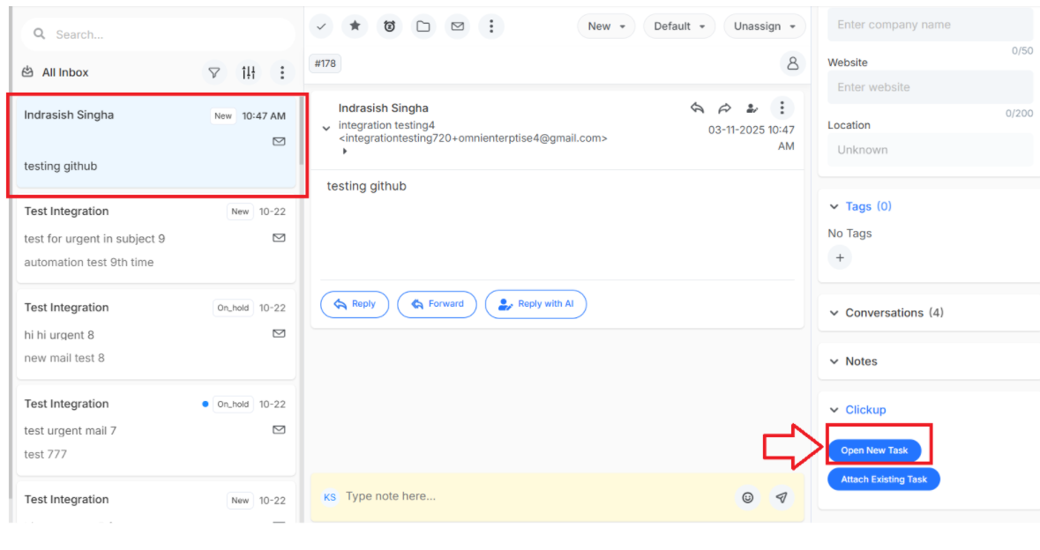Mark conversation resolved with checkmark icon
Viewport: 1040px width, 550px height.
point(321,26)
